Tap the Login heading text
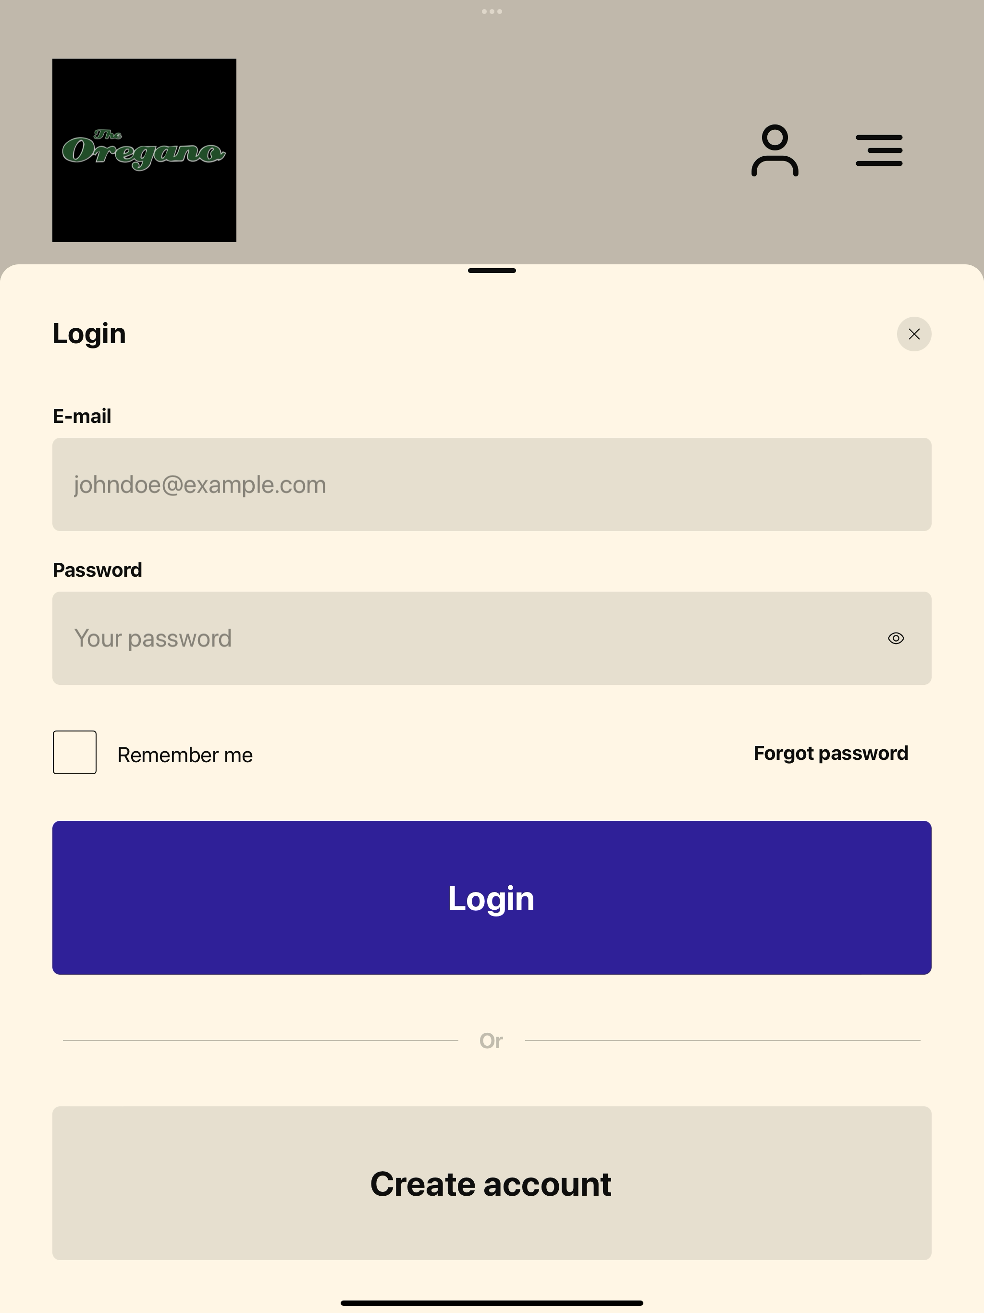This screenshot has width=984, height=1313. pos(89,334)
